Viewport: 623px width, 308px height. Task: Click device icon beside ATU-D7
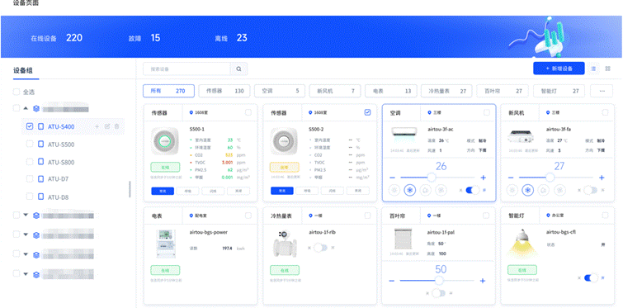pos(40,179)
